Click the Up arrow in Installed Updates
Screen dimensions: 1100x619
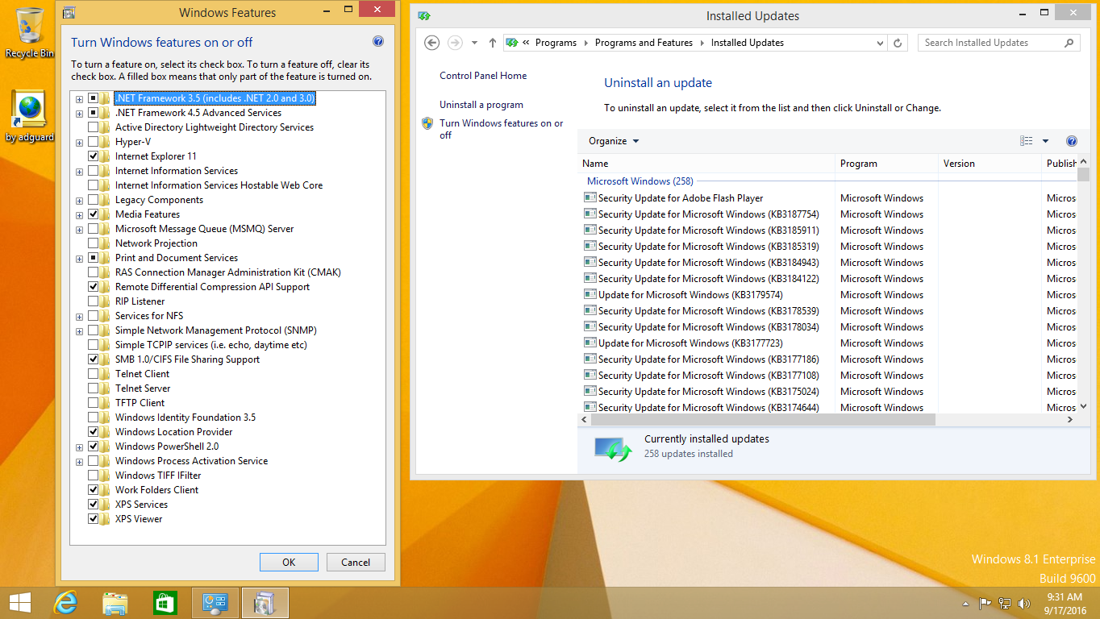493,43
